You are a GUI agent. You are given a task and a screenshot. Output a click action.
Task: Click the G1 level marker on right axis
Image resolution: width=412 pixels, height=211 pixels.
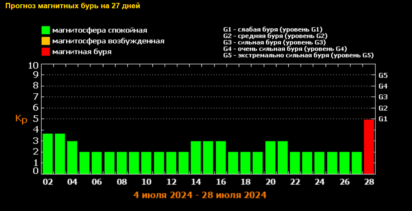pos(383,119)
